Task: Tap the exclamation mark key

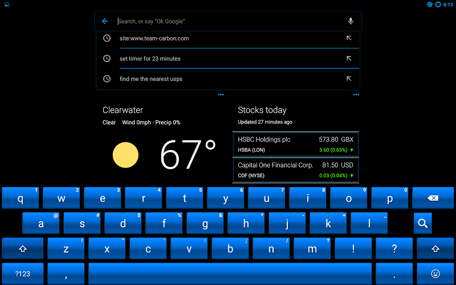Action: tap(353, 249)
